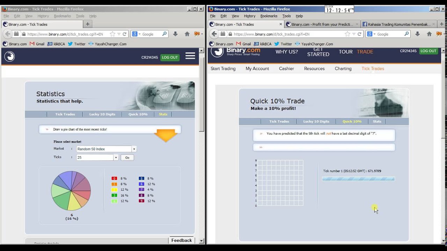
Task: Open search engine dropdown in right window
Action: coord(371,34)
